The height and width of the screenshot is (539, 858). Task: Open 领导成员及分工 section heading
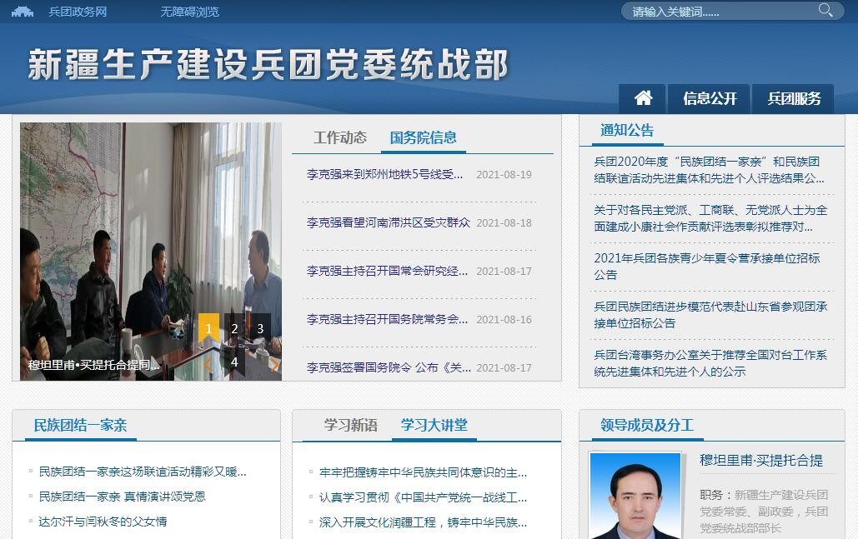647,425
